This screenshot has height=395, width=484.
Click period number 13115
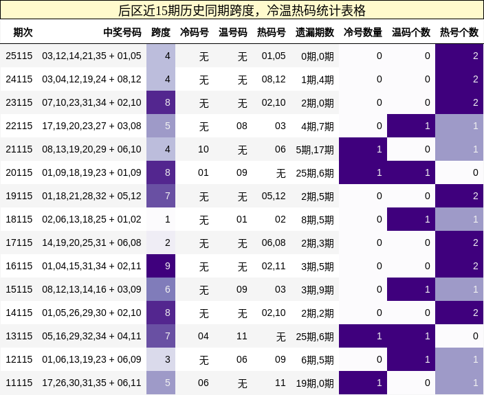point(19,336)
